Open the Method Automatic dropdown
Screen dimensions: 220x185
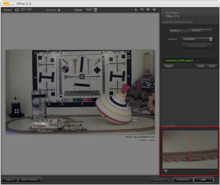tap(197, 39)
